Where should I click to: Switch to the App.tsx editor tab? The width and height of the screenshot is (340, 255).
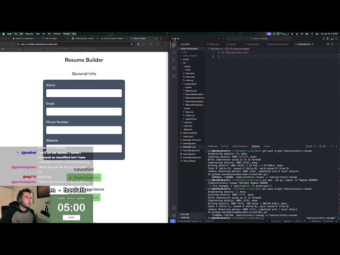click(x=232, y=44)
